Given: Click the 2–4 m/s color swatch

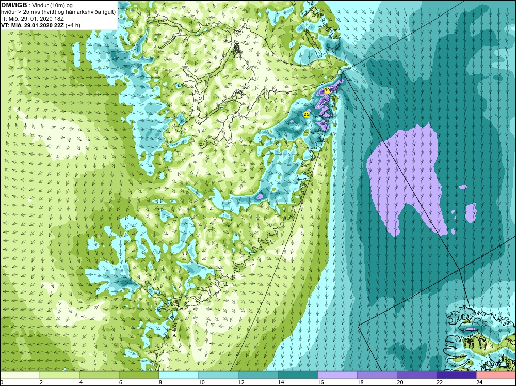Looking at the screenshot, I should click(59, 375).
